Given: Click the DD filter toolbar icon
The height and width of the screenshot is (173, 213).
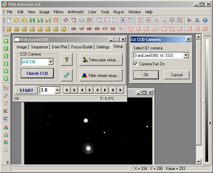Looking at the screenshot, I should tap(97, 29).
